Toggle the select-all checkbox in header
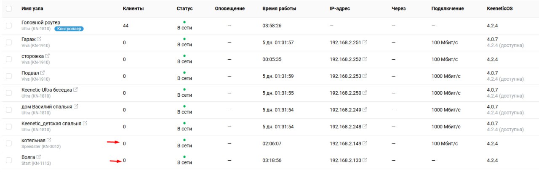Viewport: 539px width, 188px height. coord(9,8)
